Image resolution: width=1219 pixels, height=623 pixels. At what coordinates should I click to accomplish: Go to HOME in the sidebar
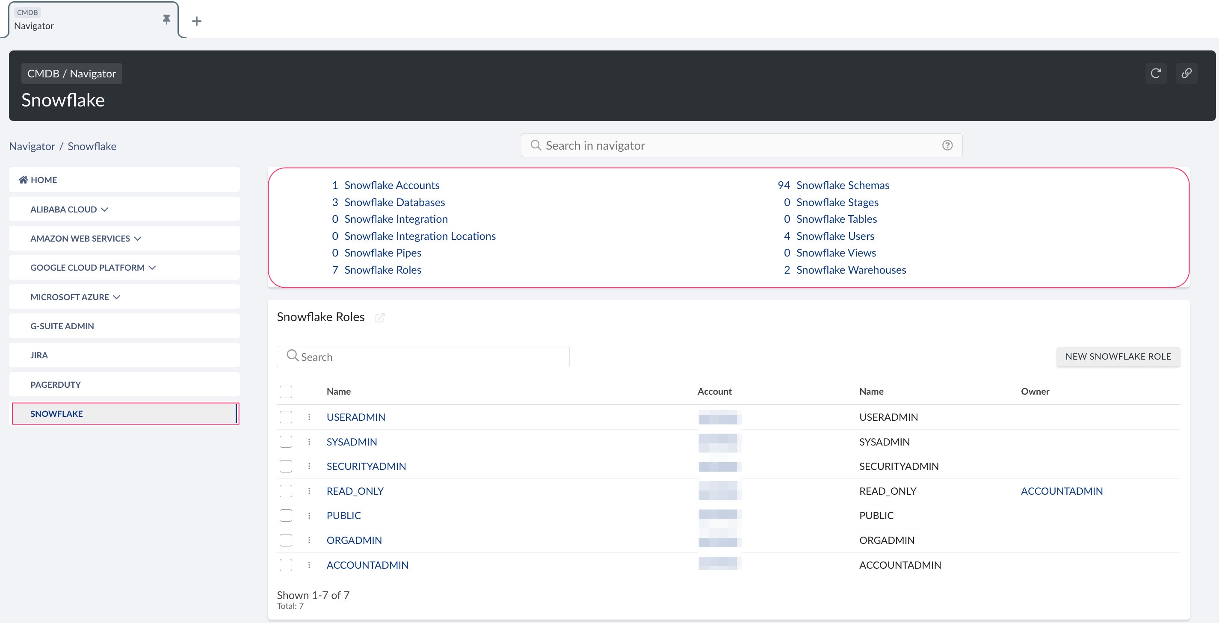click(124, 180)
